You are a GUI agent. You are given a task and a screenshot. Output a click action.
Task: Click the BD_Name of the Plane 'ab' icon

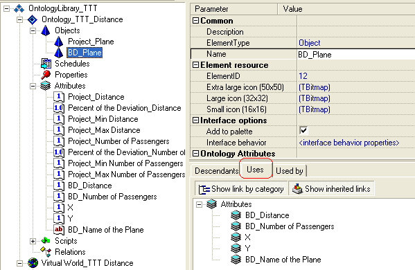pyautogui.click(x=58, y=230)
